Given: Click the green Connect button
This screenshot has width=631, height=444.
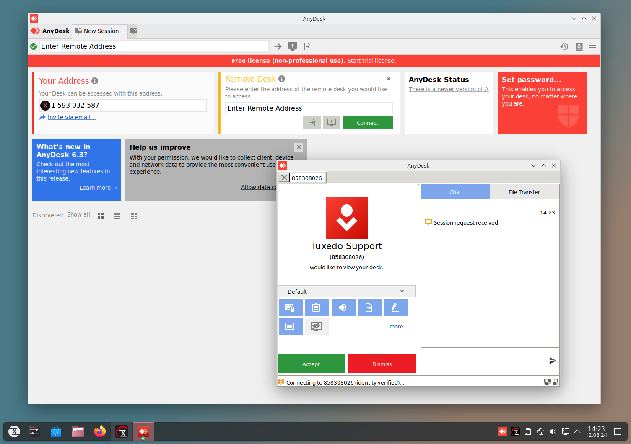Looking at the screenshot, I should 368,123.
